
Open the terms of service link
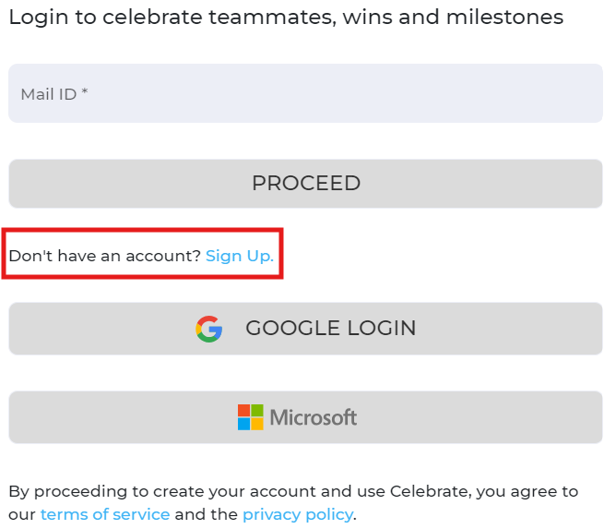tap(105, 514)
